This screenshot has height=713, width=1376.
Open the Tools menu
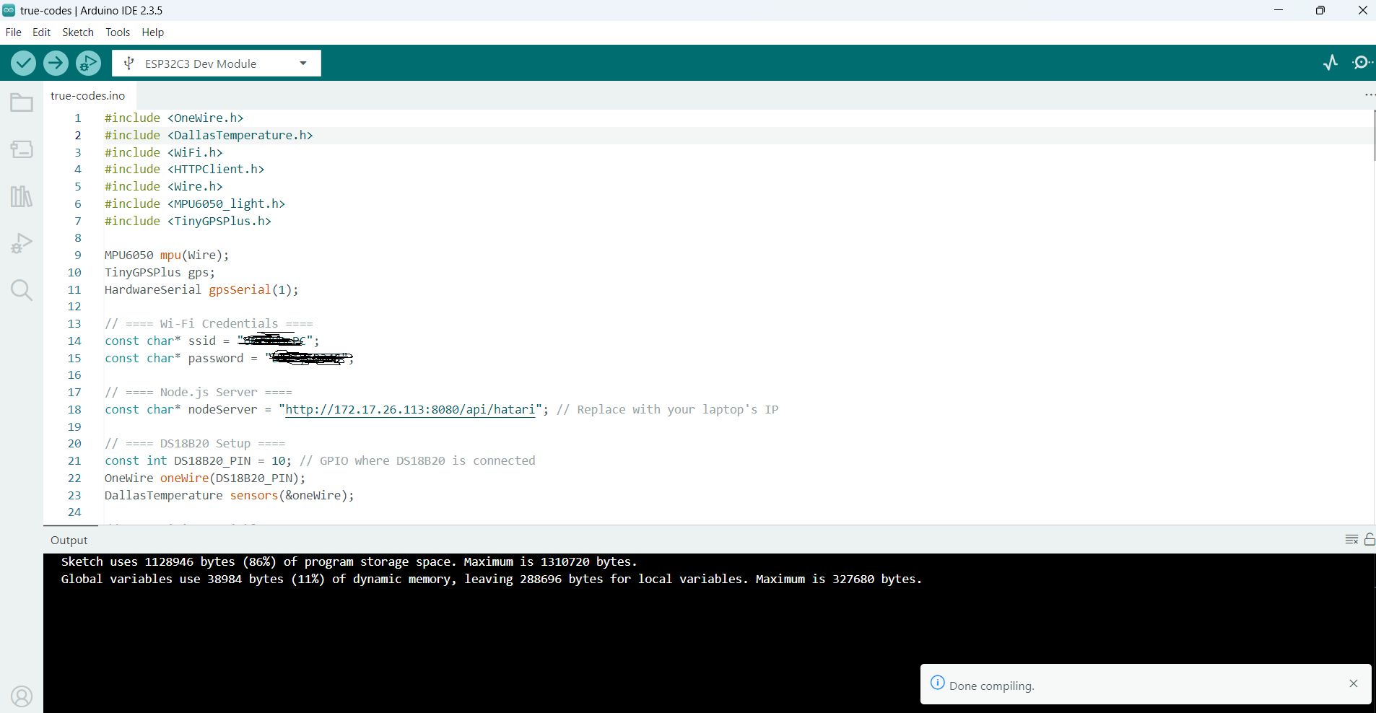point(118,32)
